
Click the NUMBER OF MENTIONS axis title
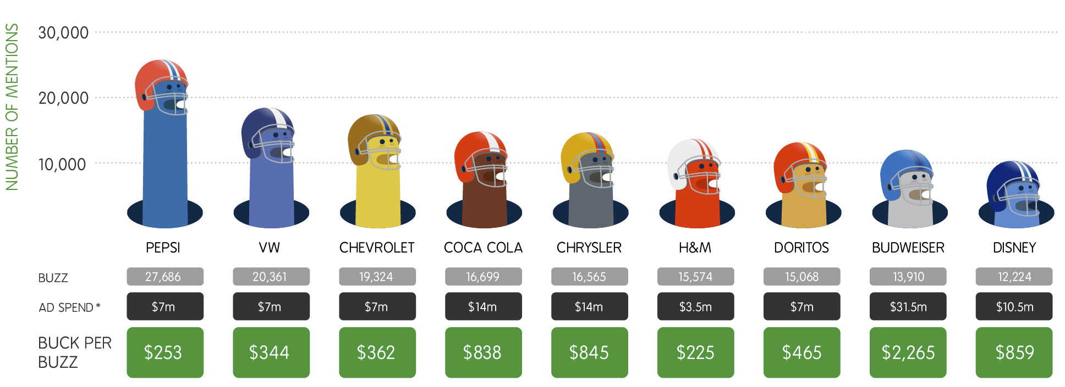click(x=12, y=107)
